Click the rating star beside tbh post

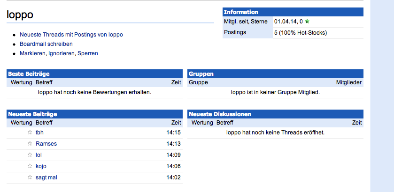point(30,133)
